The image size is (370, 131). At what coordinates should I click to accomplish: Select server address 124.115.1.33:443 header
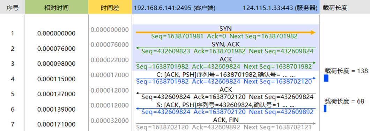[x=280, y=8]
